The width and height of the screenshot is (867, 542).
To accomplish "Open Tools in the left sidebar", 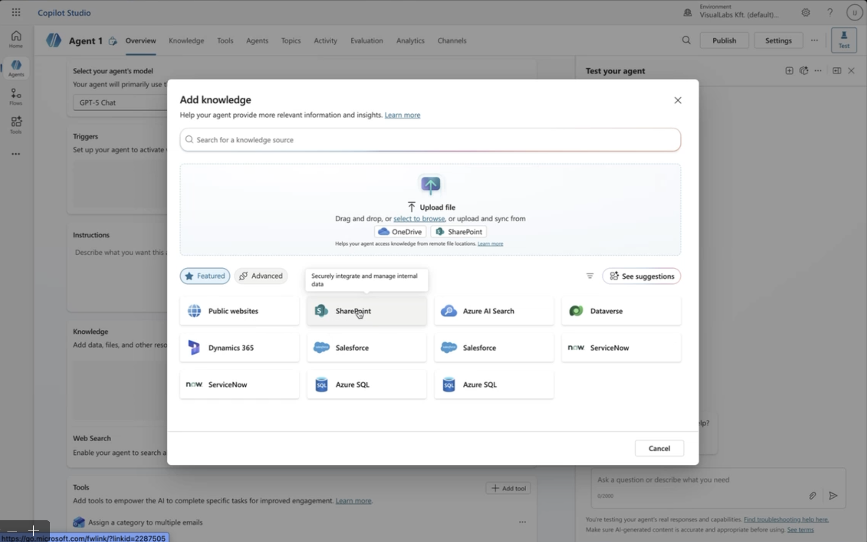I will coord(16,125).
